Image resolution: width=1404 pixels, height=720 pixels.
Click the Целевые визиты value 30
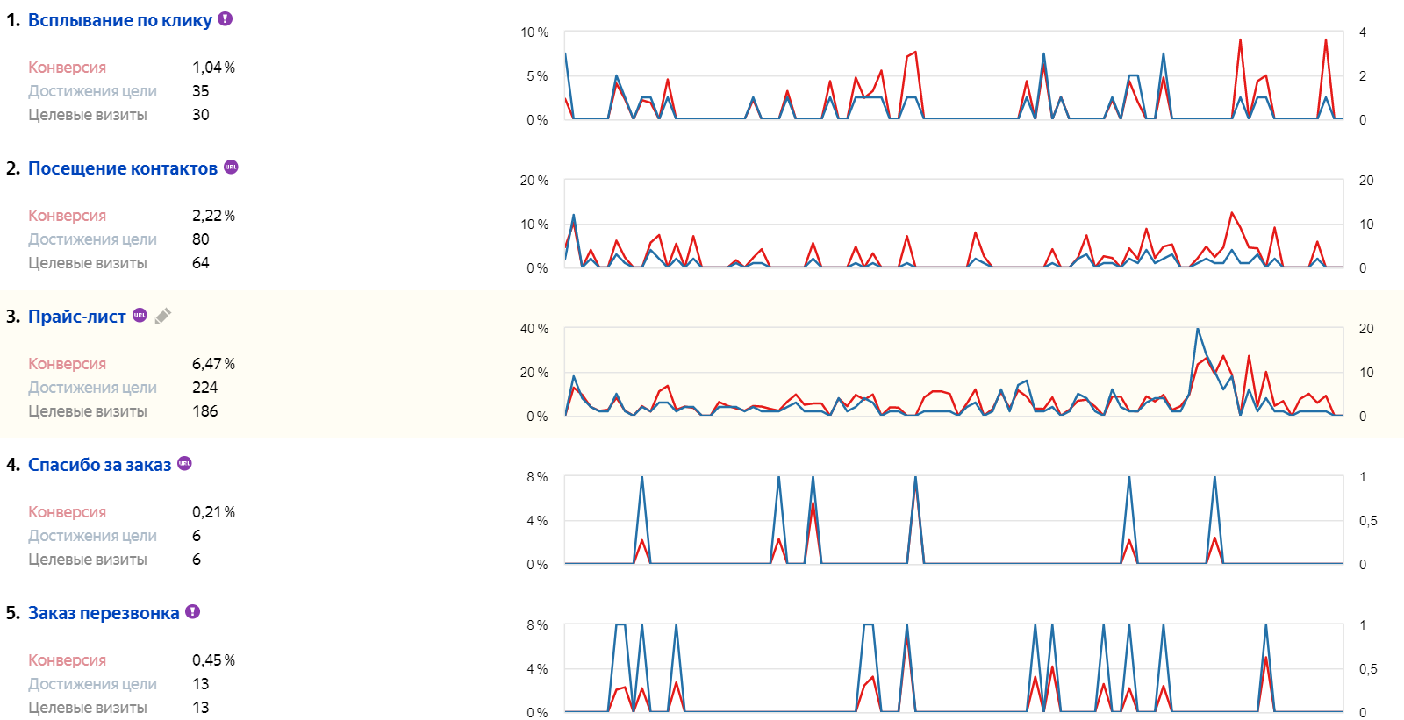201,115
